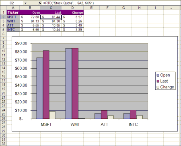
Task: Click the $50.00 value axis label
Action: (21, 77)
